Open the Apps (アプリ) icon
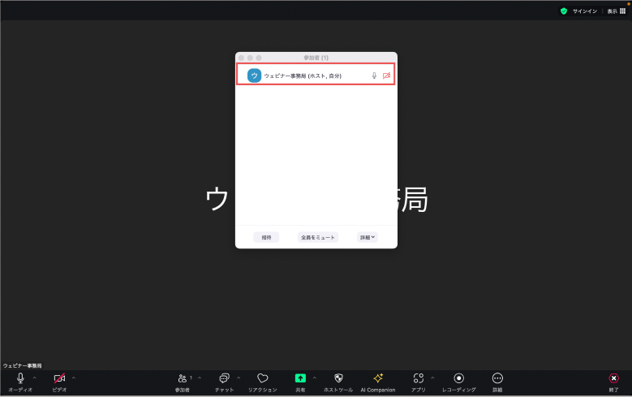The height and width of the screenshot is (397, 632). click(x=418, y=378)
